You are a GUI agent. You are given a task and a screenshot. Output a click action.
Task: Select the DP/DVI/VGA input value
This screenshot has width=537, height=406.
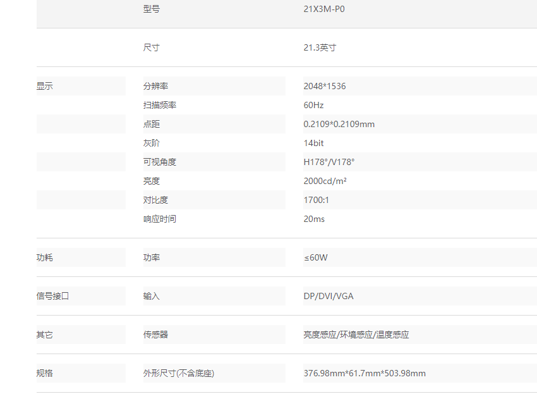(x=329, y=296)
